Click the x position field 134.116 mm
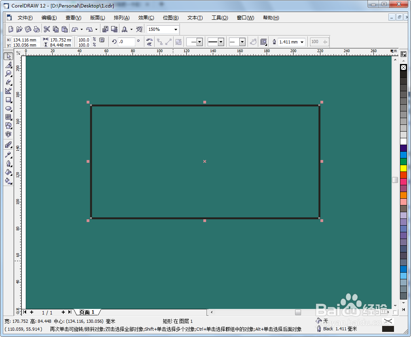This screenshot has width=411, height=337. (26, 40)
